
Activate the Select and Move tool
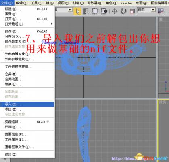coord(115,11)
